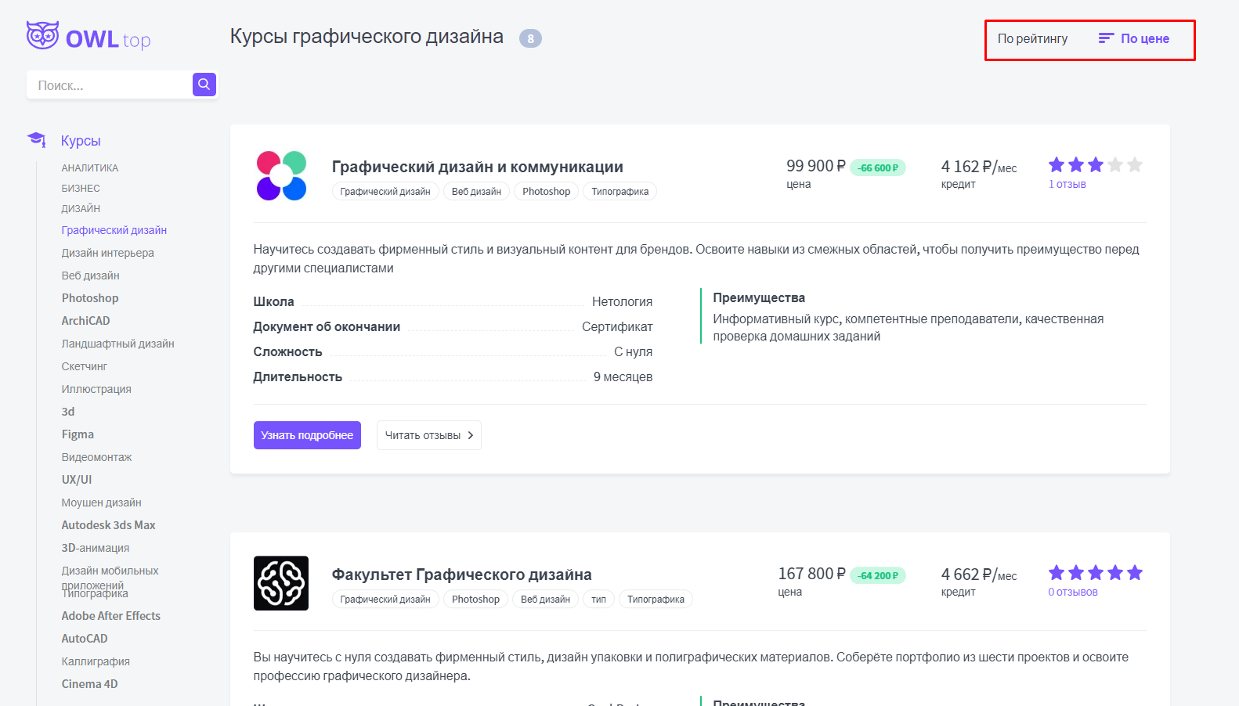Click the school value Нетология
Screen dimensions: 1239x706
tap(622, 301)
